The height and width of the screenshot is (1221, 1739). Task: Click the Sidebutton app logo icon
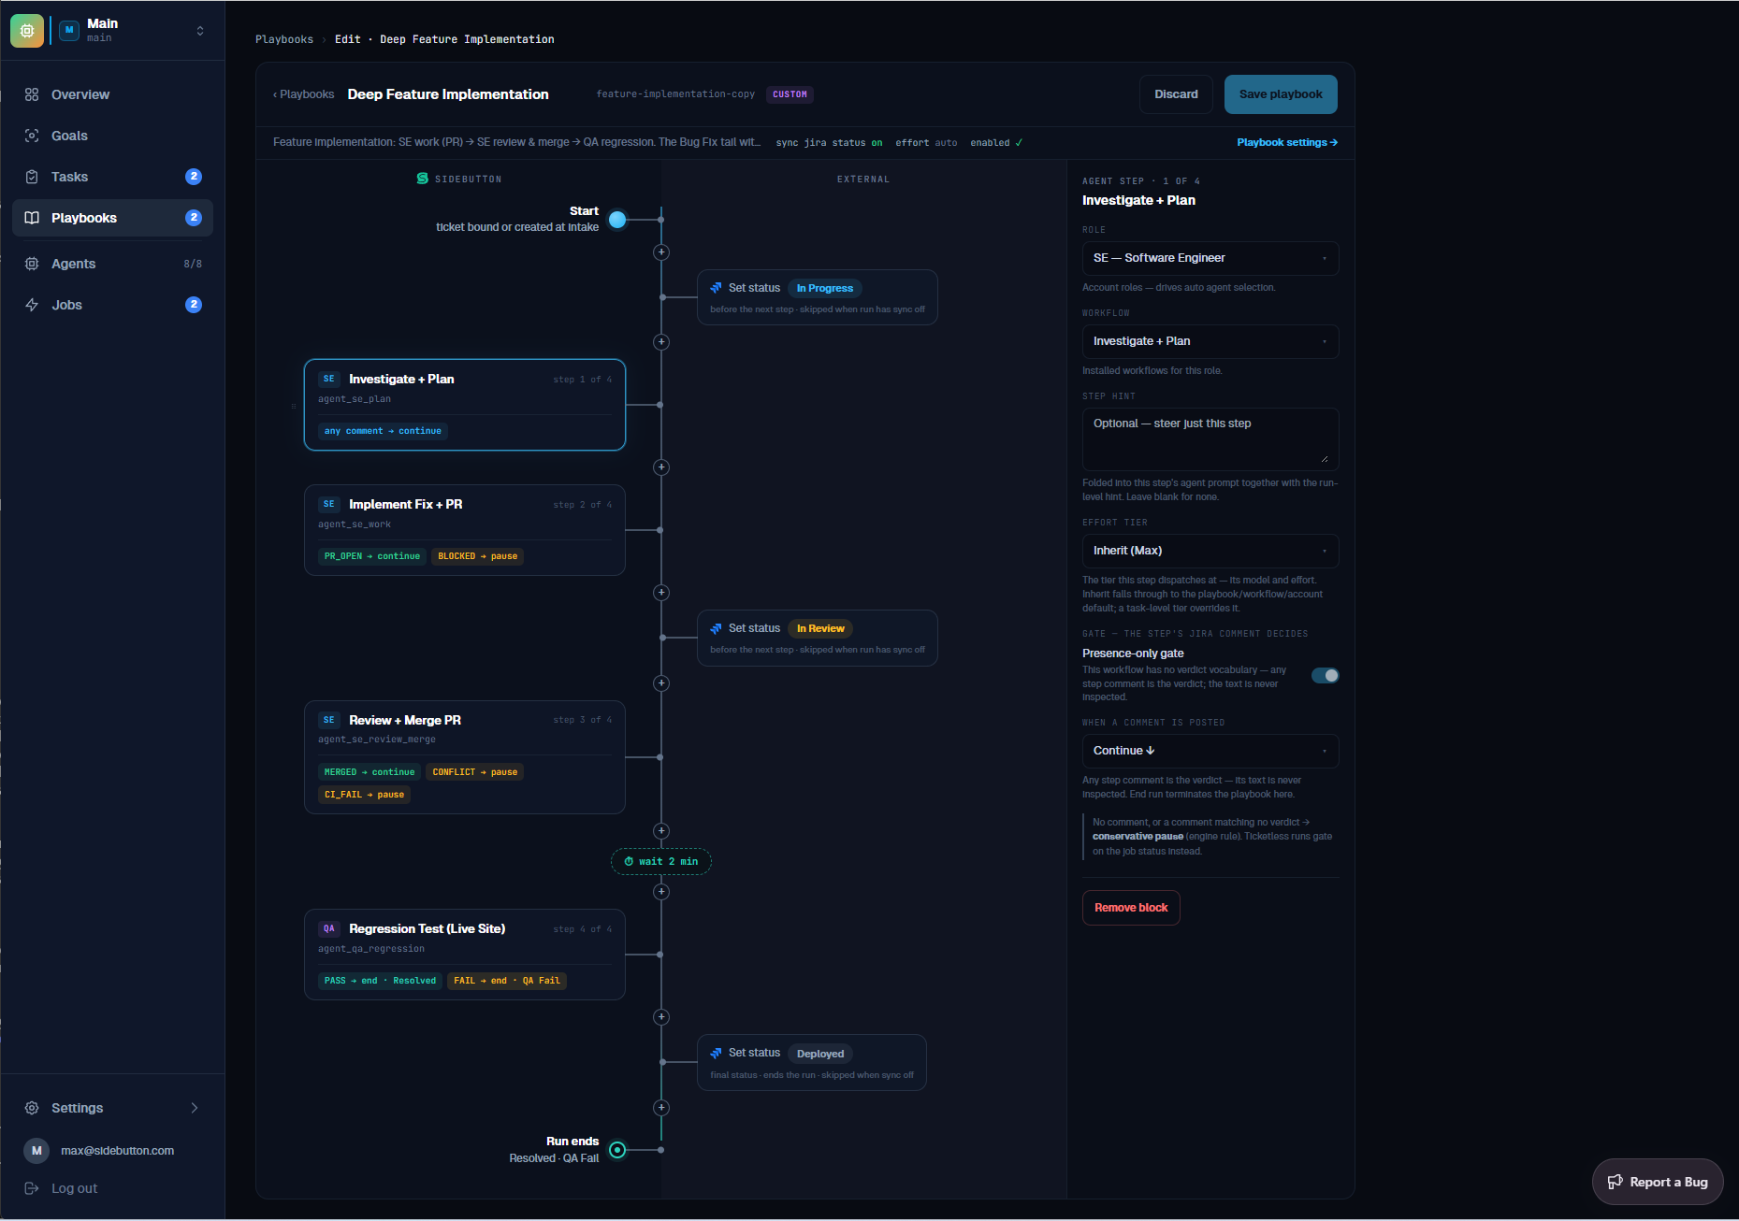(x=27, y=30)
